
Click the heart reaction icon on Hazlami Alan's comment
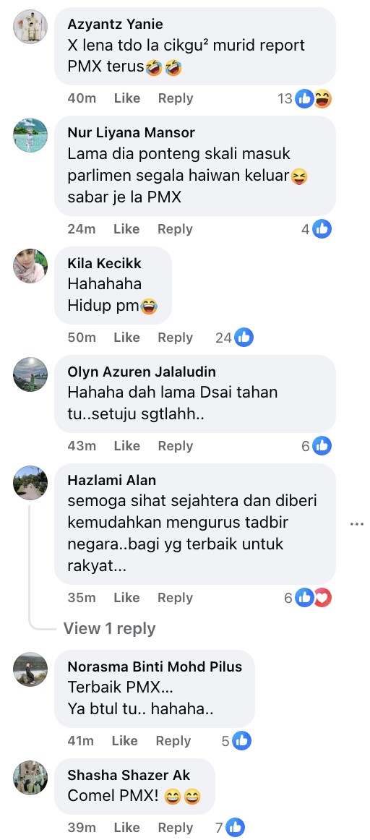click(x=322, y=598)
